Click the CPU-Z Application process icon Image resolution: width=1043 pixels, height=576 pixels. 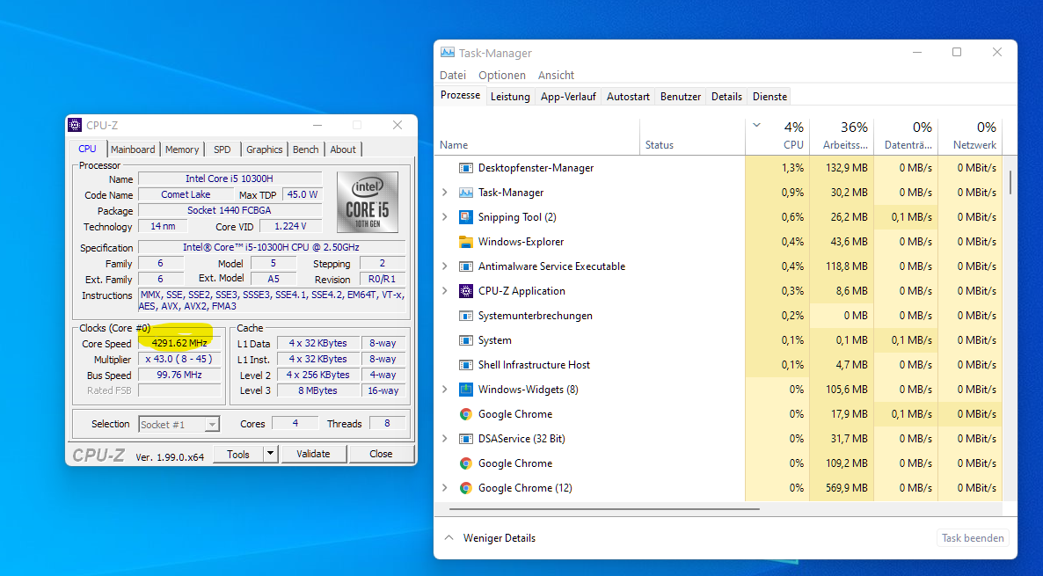tap(466, 291)
